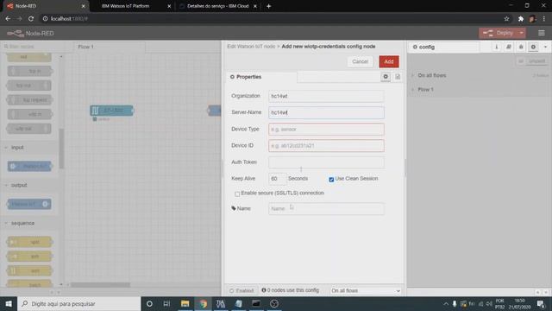Open the OBS Studio taskbar icon
Image resolution: width=552 pixels, height=311 pixels.
click(x=274, y=303)
